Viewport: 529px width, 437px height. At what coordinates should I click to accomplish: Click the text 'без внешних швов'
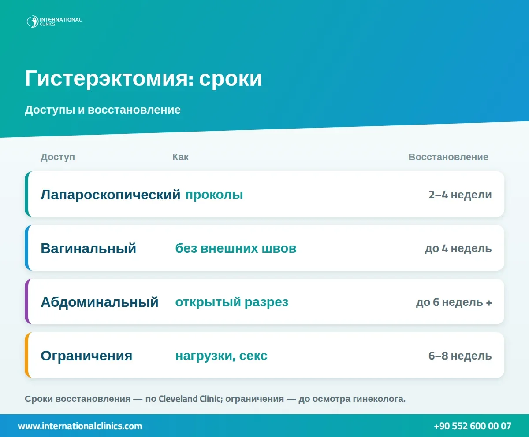pos(236,248)
